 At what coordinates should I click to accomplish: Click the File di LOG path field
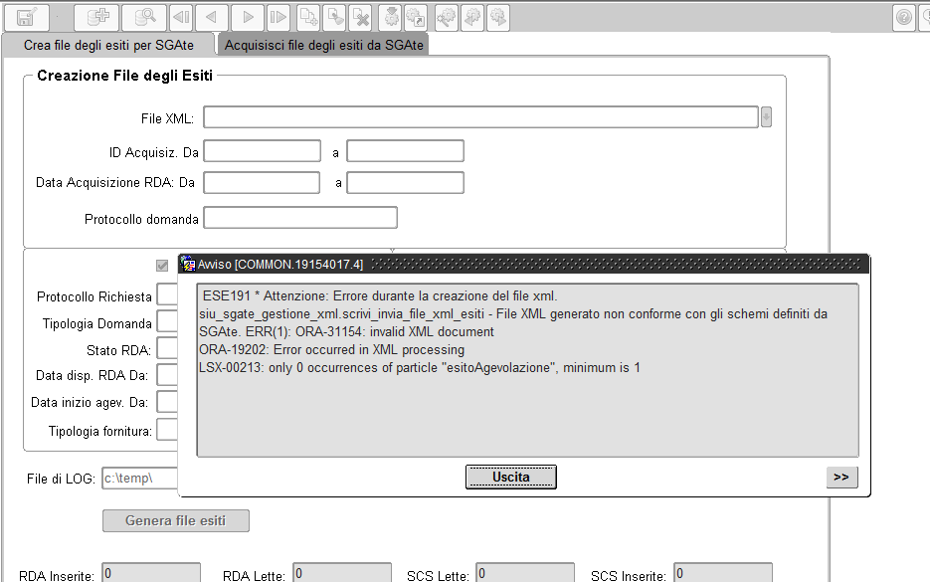(140, 479)
